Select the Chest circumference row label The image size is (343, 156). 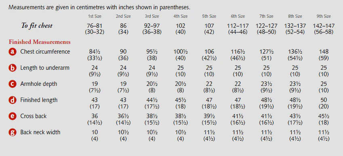45,52
